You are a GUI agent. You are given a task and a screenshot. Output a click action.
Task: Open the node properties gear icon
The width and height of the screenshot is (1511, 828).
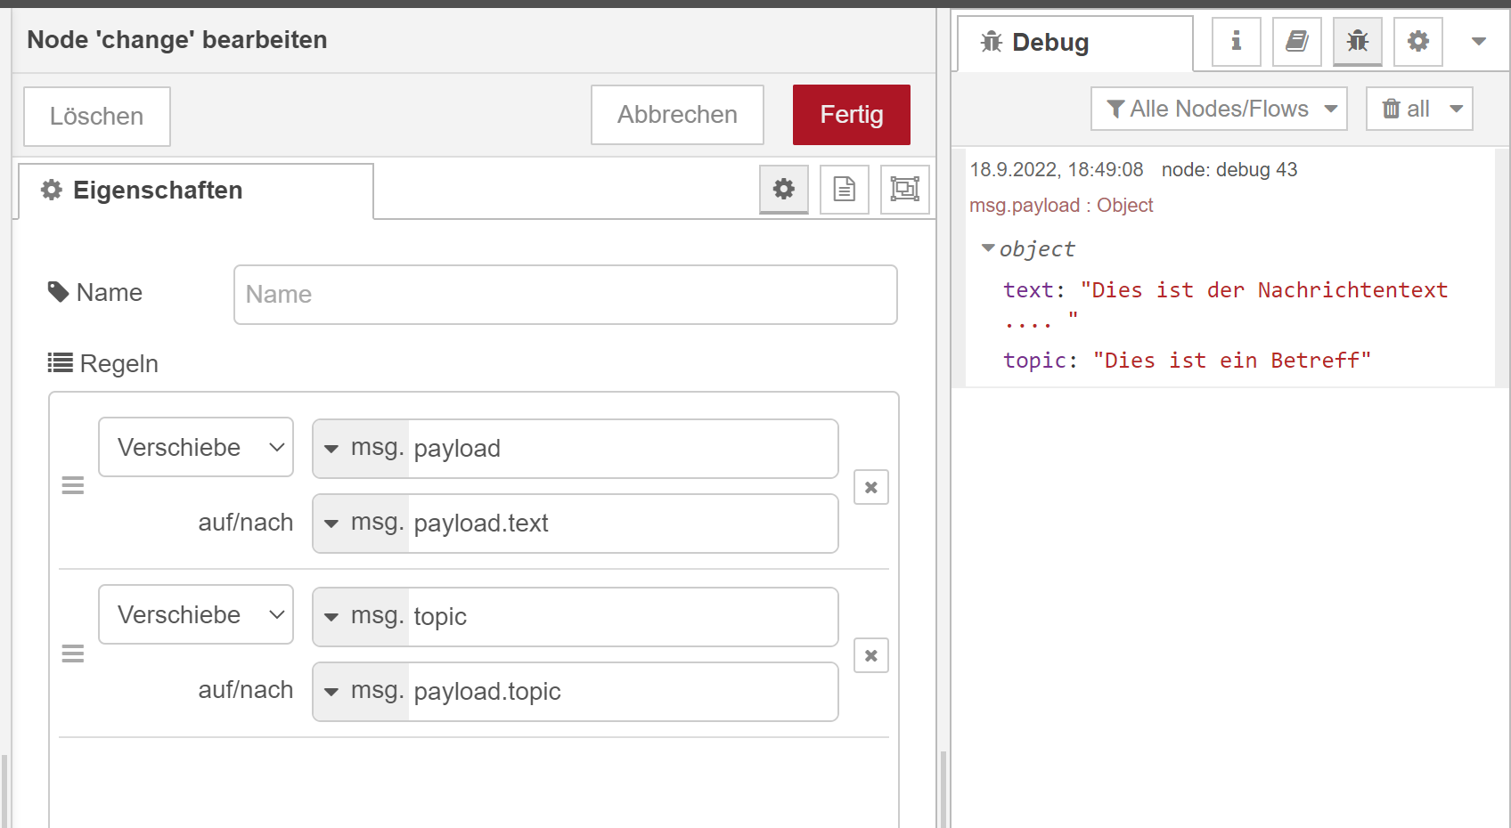[x=784, y=189]
